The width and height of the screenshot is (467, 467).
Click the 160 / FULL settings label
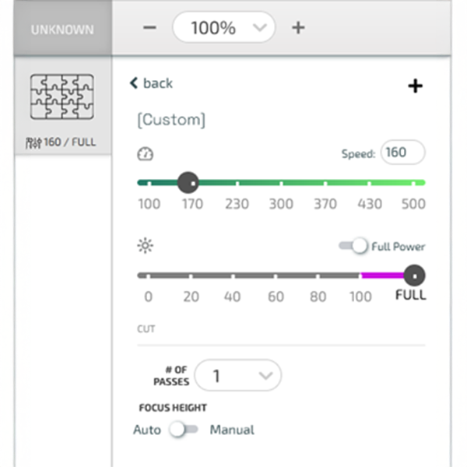(x=70, y=142)
